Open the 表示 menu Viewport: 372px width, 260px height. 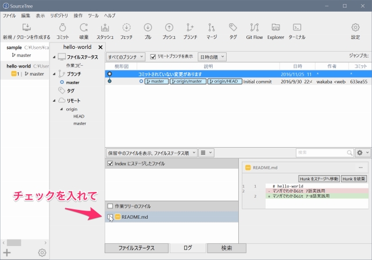(x=40, y=16)
